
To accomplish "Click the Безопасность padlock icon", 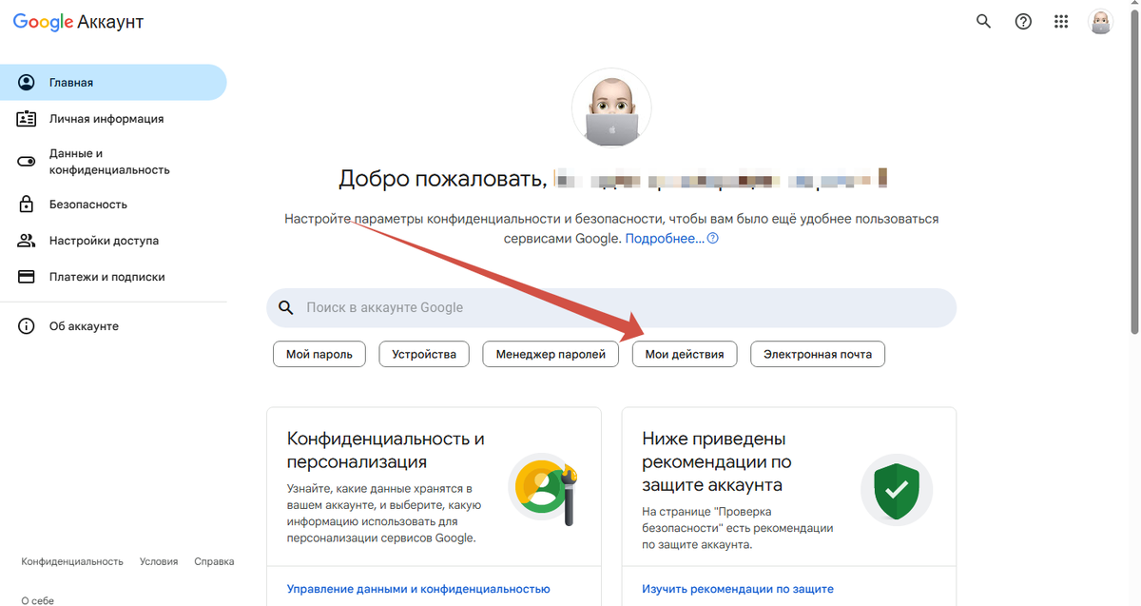I will [x=27, y=205].
